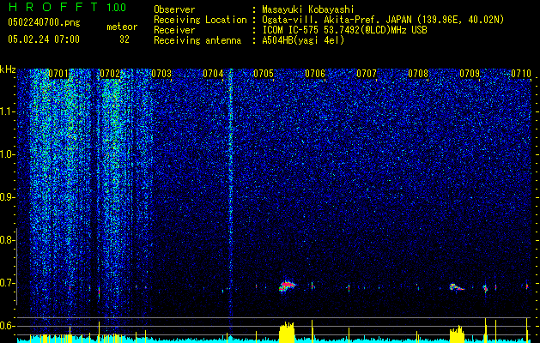
Task: Click the 0710 time marker
Action: point(521,74)
